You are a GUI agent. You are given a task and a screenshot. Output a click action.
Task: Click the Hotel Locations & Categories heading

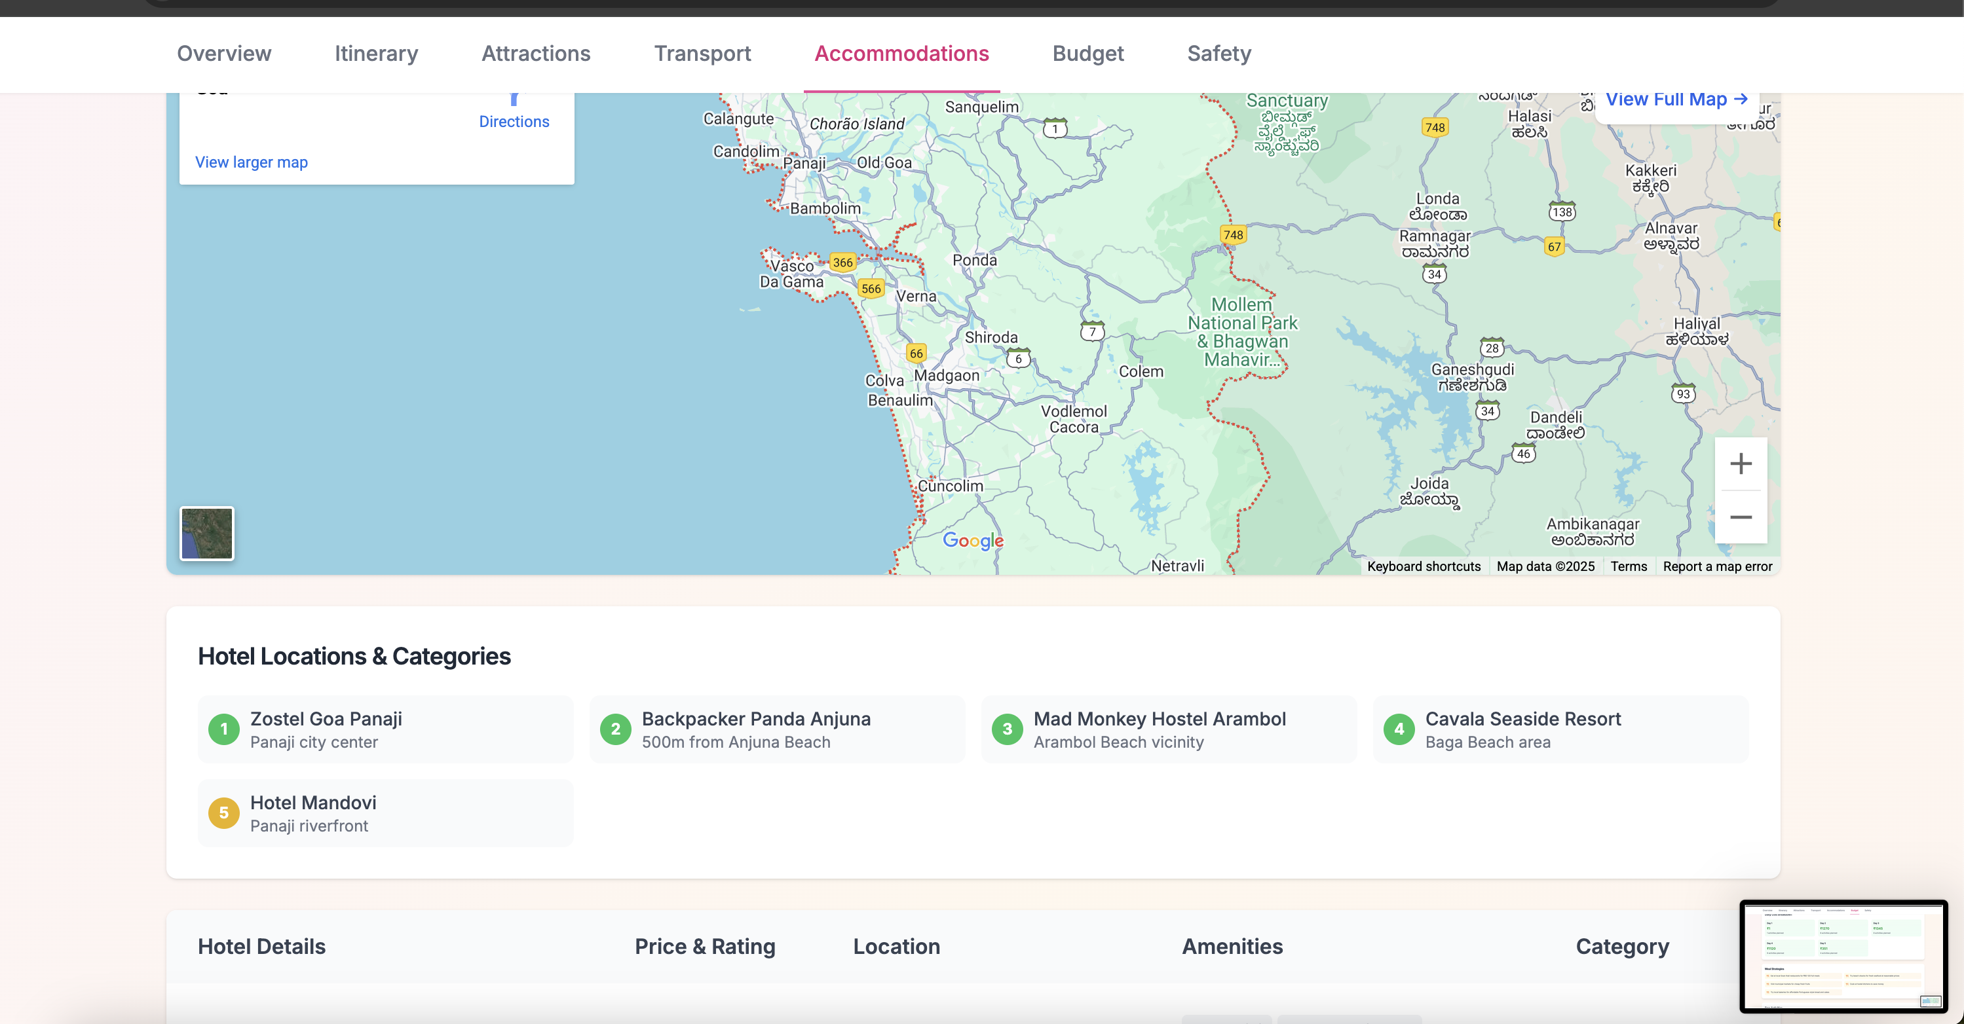coord(354,656)
